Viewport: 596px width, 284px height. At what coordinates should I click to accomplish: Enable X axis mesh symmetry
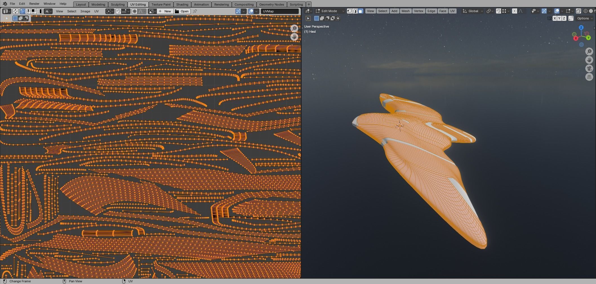click(555, 18)
